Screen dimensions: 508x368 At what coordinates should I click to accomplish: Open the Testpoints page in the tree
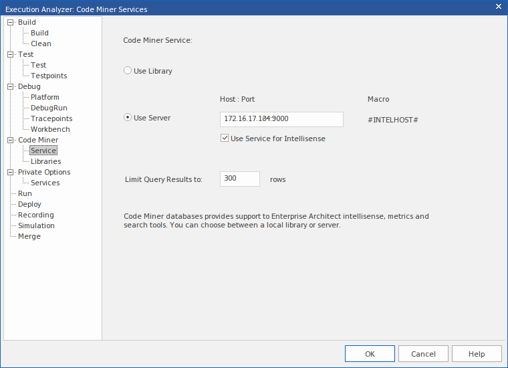click(49, 76)
